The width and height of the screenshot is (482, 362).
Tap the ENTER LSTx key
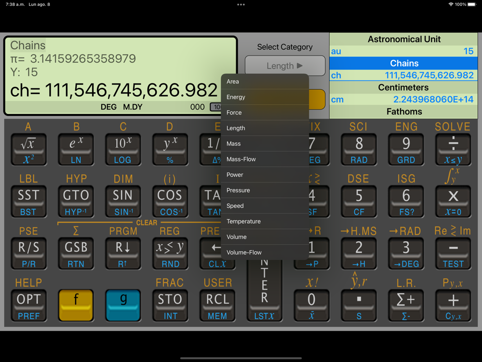(264, 291)
